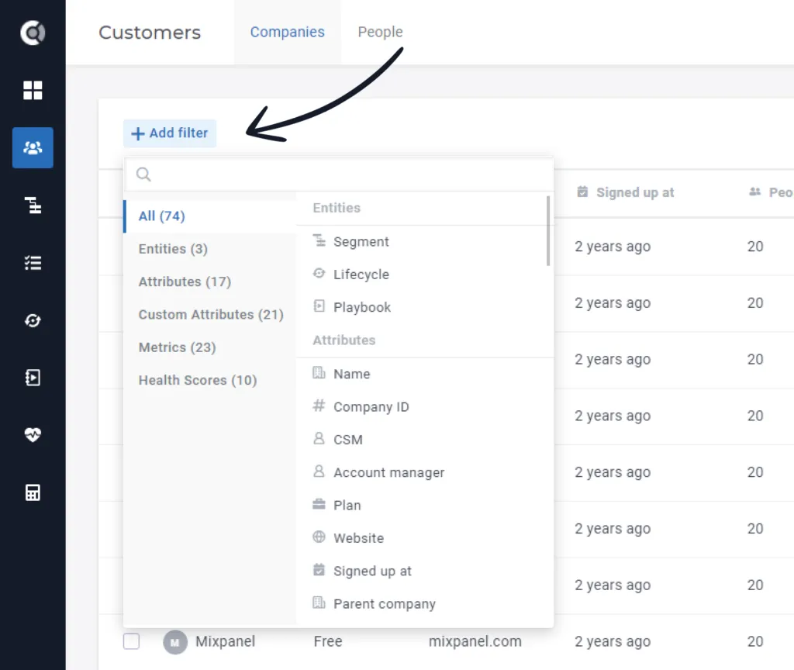Click the calendar icon in Signed up at column header

[x=583, y=192]
